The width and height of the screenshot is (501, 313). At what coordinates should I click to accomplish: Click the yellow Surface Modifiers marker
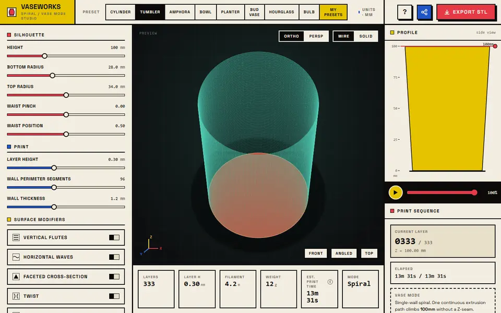[9, 220]
